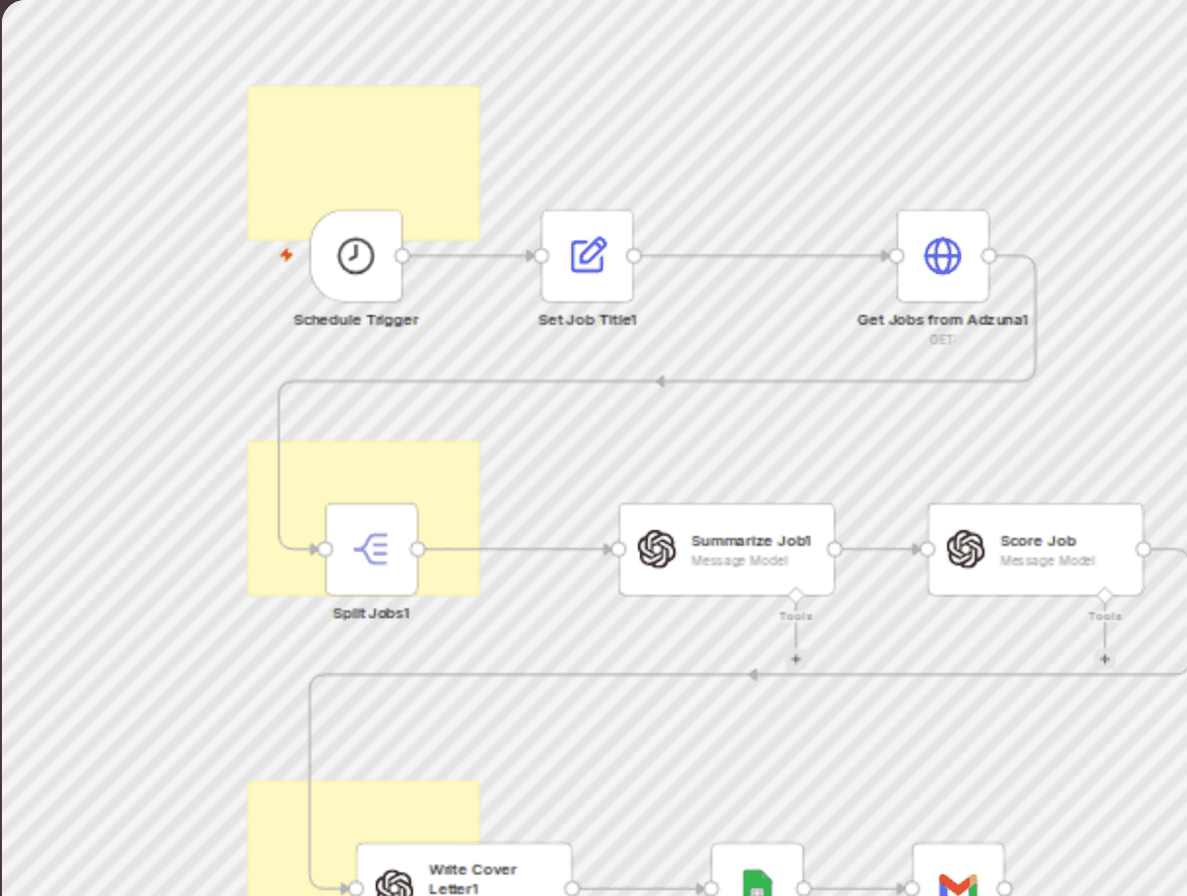1187x896 pixels.
Task: Open the Gmail node
Action: (959, 870)
